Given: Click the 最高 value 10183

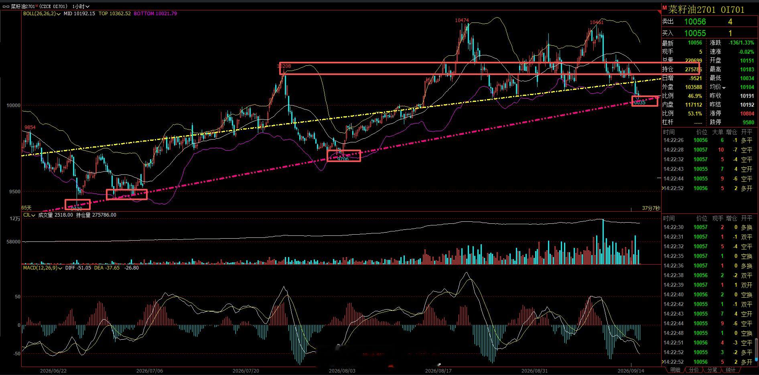Looking at the screenshot, I should pyautogui.click(x=747, y=69).
